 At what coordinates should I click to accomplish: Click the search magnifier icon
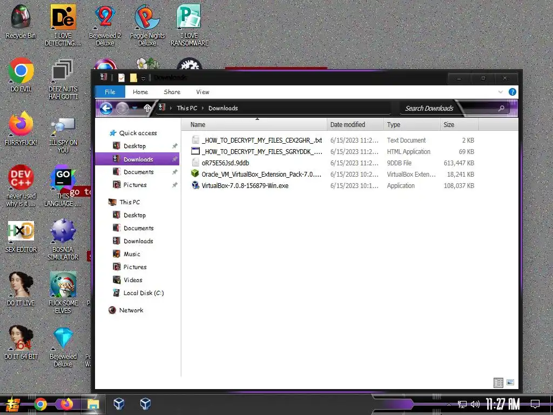501,108
